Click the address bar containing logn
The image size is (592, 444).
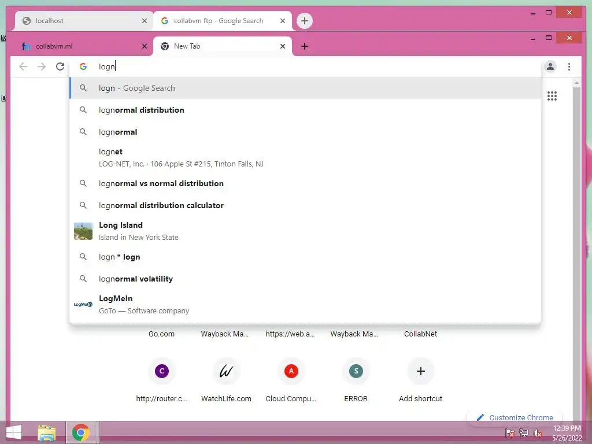click(306, 67)
